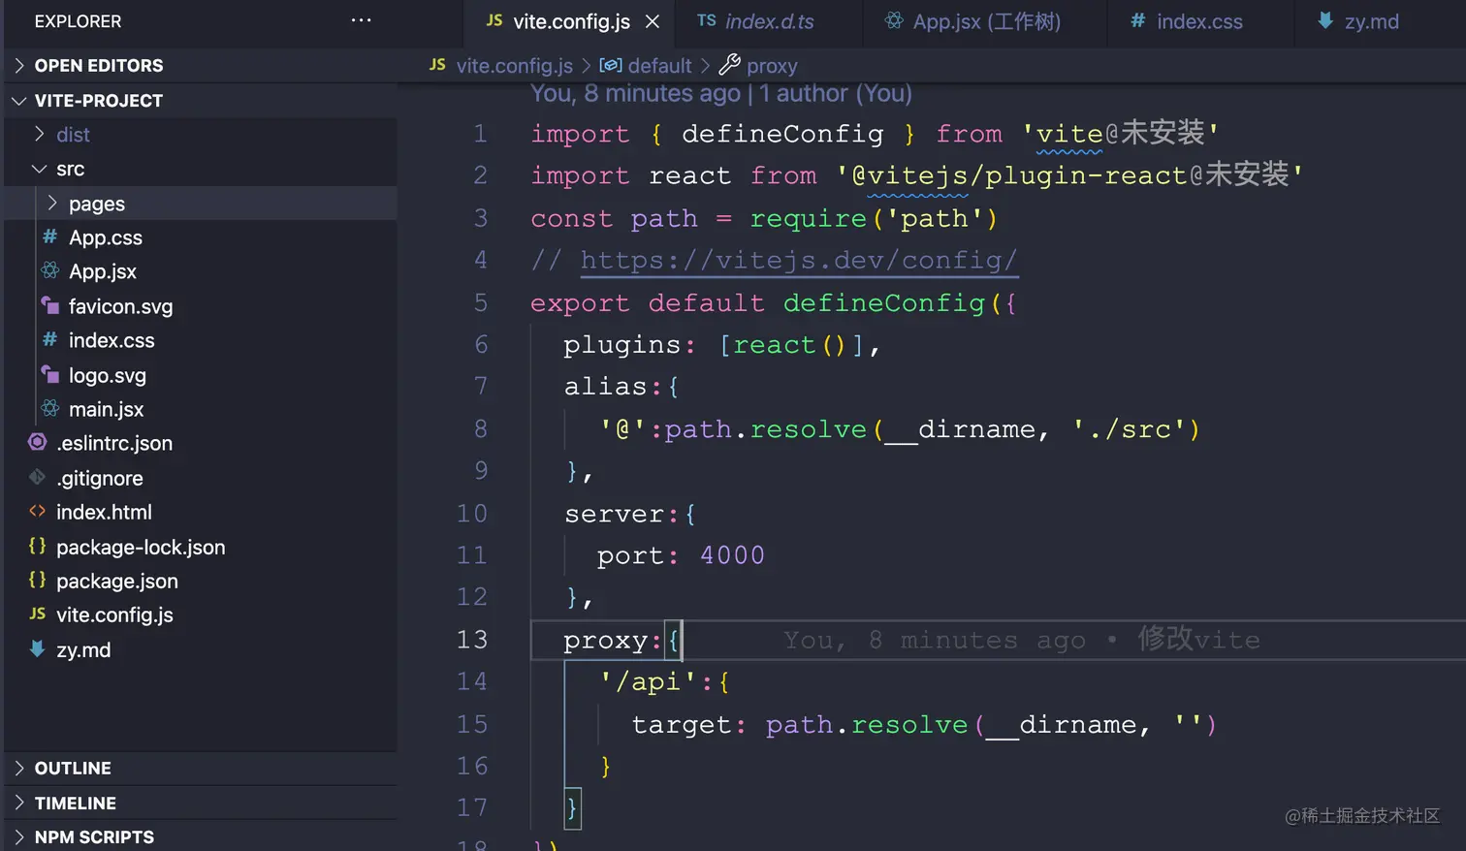Click the '1 author (You)' CodeLens above line 1

836,93
